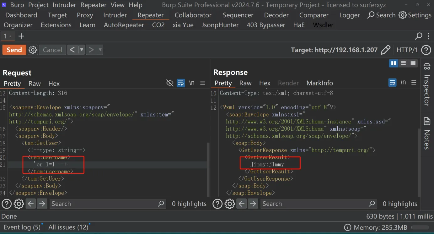Screen dimensions: 434x234
Task: Switch to the Dashboard tab
Action: [21, 15]
